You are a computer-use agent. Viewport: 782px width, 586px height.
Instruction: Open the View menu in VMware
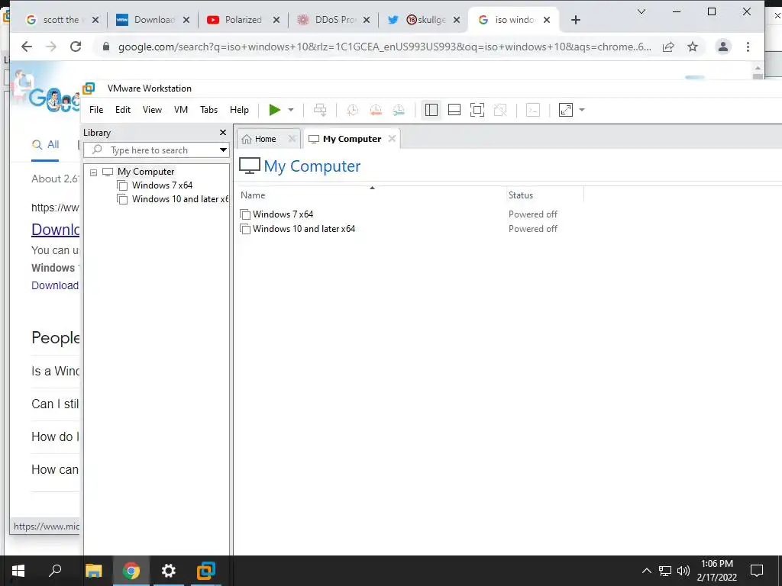coord(152,110)
